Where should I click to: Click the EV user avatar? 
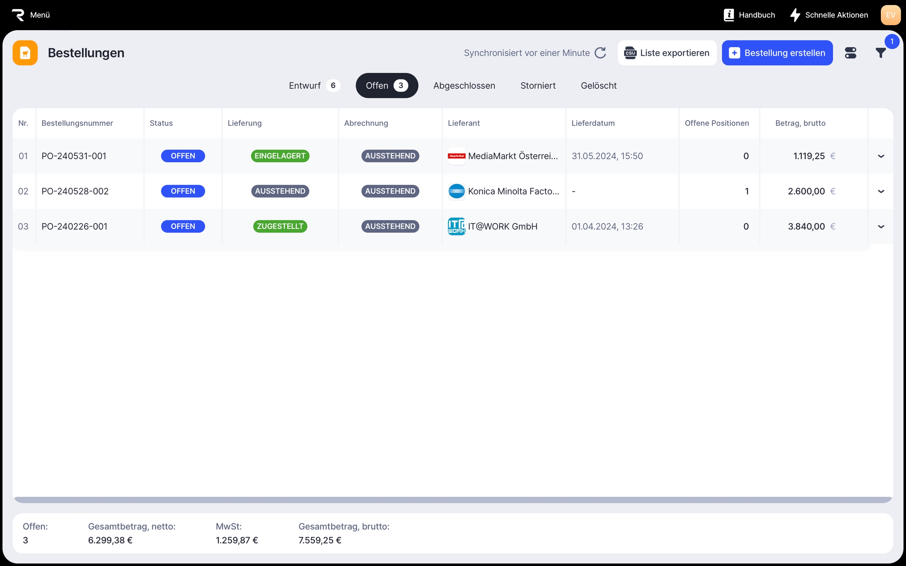(x=890, y=15)
